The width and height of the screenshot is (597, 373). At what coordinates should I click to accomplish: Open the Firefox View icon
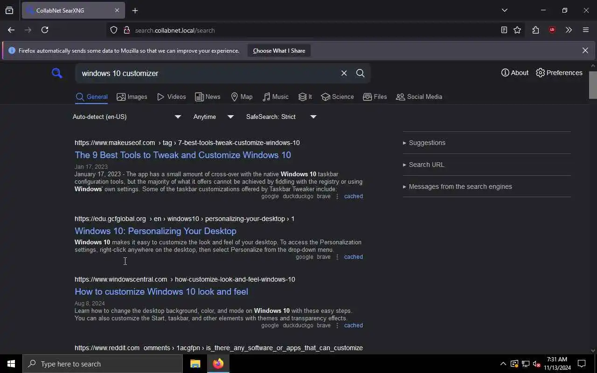pos(9,10)
